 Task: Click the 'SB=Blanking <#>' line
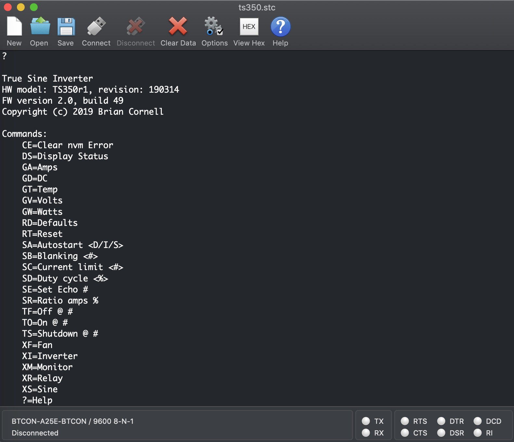pyautogui.click(x=60, y=256)
